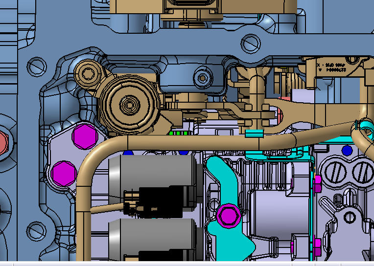The height and width of the screenshot is (266, 374).
Task: Select the round tan knurled cap
Action: click(129, 105)
